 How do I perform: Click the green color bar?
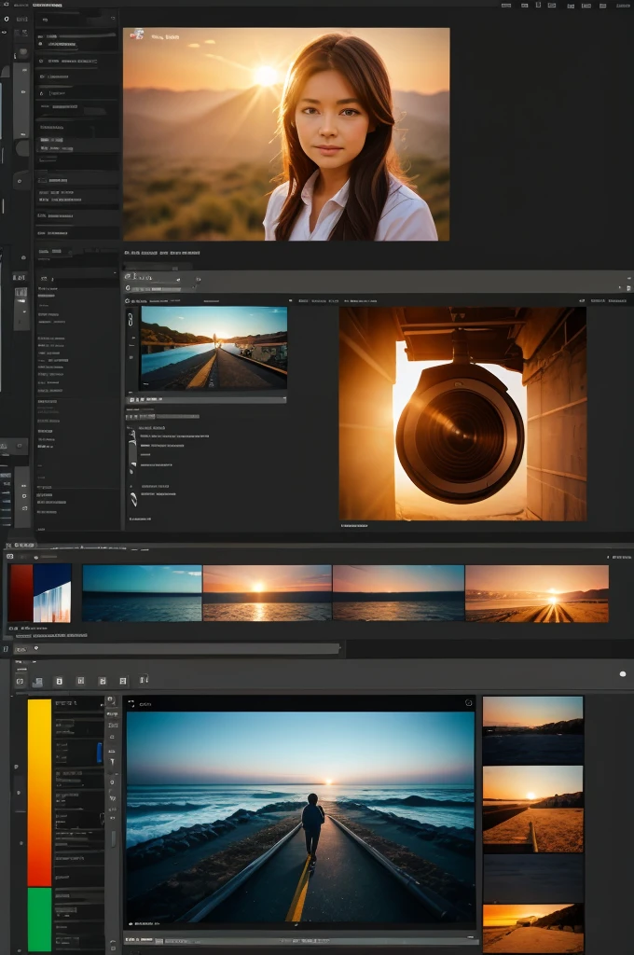[39, 920]
